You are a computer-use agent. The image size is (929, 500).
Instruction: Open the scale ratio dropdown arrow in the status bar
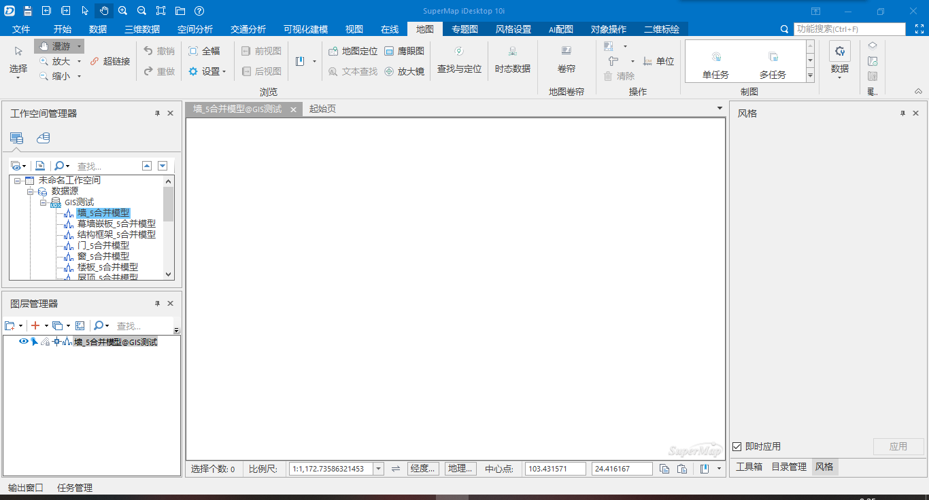[379, 469]
